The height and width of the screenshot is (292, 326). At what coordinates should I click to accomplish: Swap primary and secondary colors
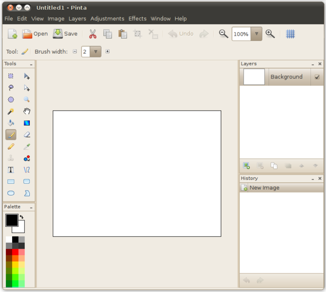pos(22,217)
